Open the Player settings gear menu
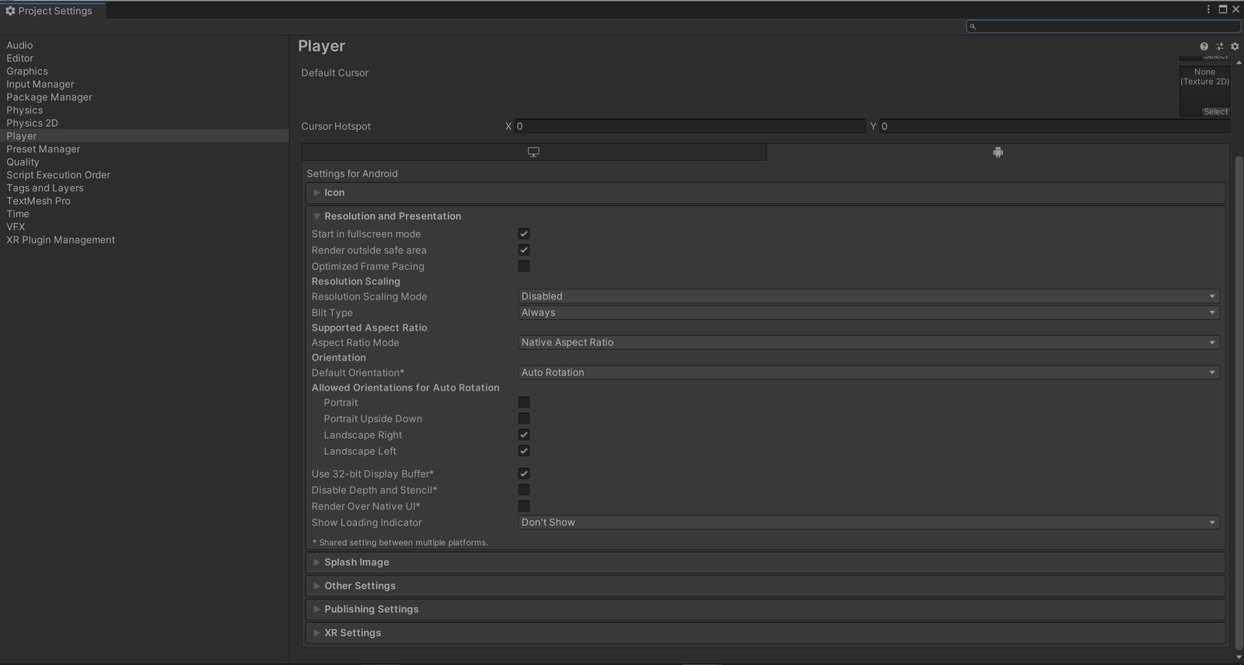Screen dimensions: 1244x665 coord(1235,47)
